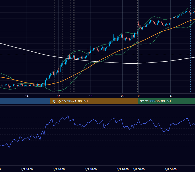Screen dimensions: 195x172
Task: Click the 4/4 04:00 label on lower axis
Action: pos(171,169)
